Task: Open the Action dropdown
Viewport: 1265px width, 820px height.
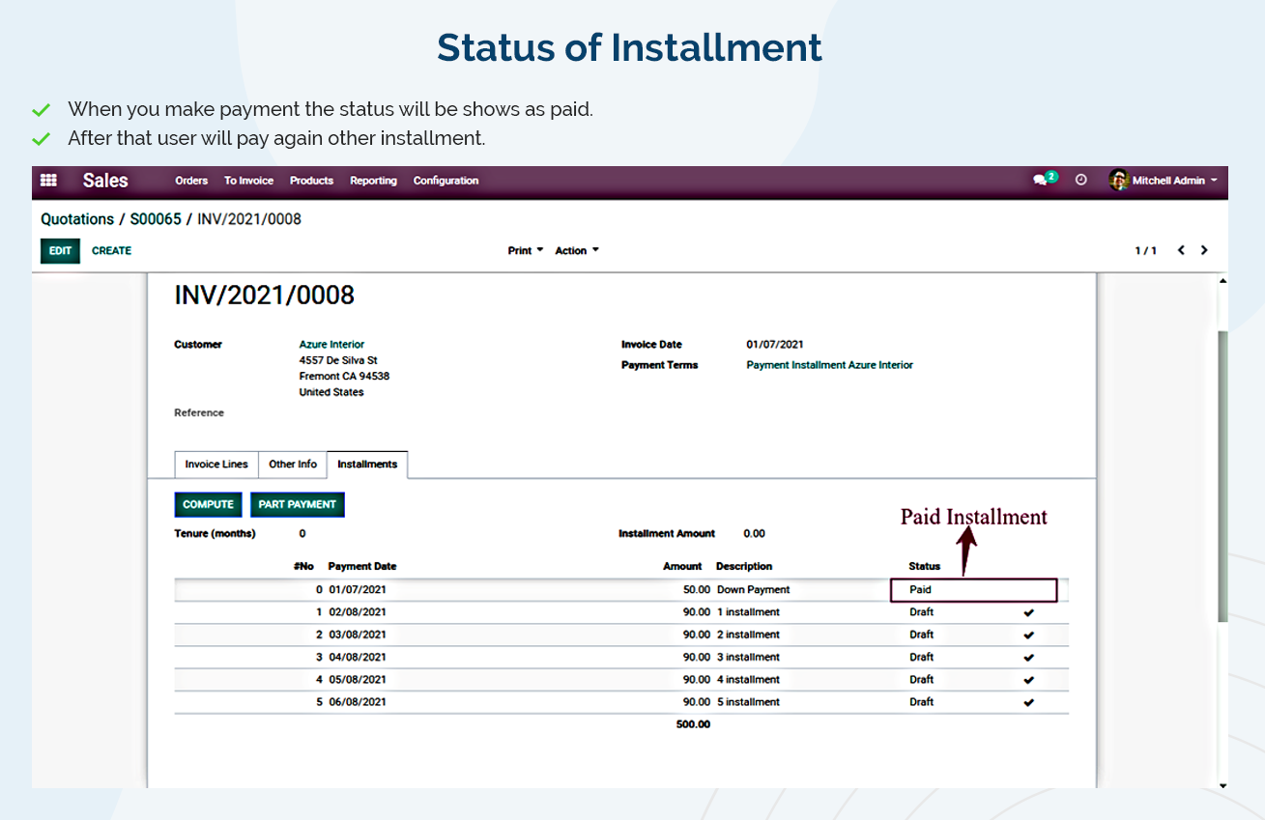Action: pyautogui.click(x=577, y=250)
